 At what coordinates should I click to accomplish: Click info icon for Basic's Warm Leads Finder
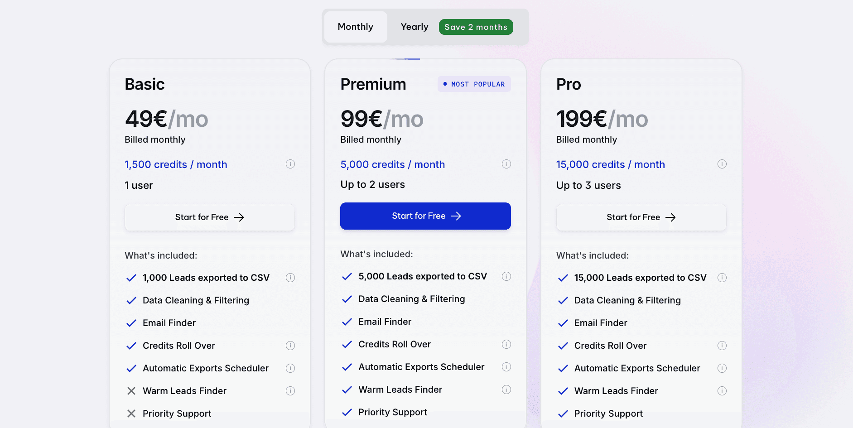point(290,390)
